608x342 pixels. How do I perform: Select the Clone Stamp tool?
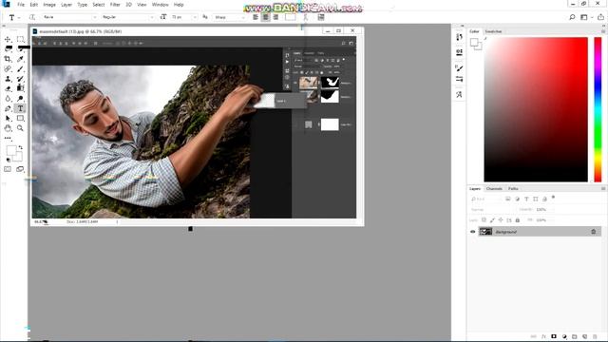[x=8, y=79]
